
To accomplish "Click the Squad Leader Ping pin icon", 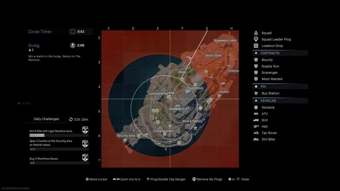I will 256,39.
